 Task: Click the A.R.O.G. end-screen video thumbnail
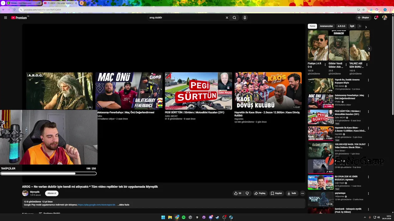click(x=59, y=91)
